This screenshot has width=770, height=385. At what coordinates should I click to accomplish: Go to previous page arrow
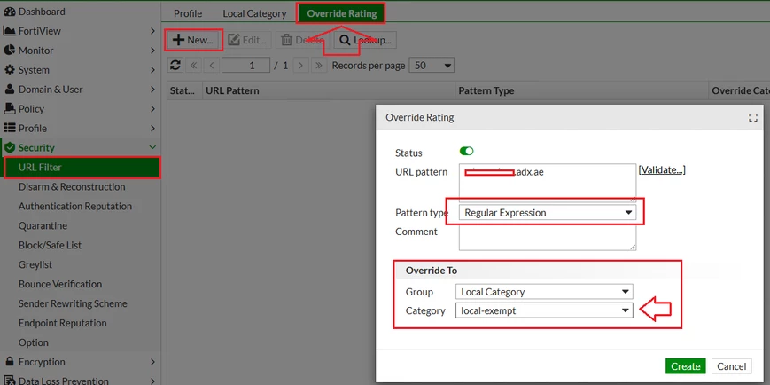pos(211,66)
